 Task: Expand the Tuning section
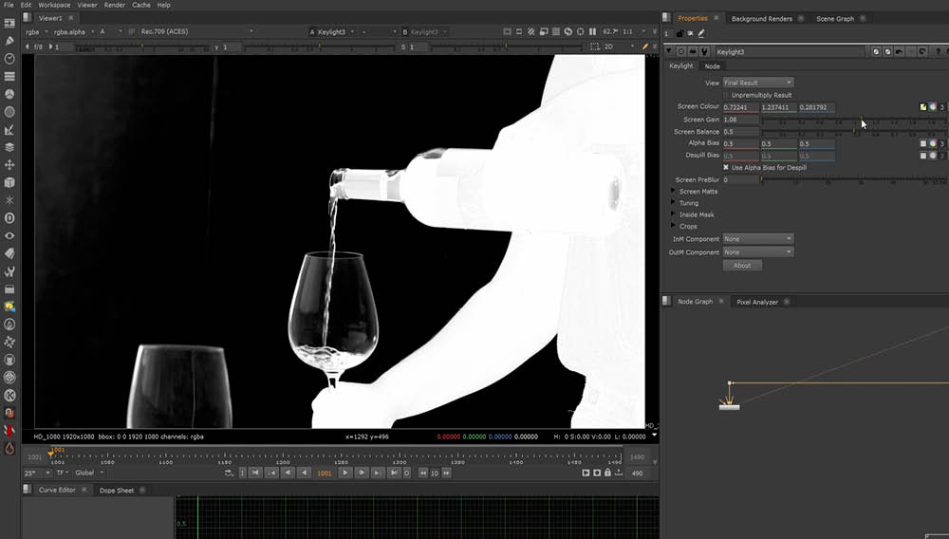[674, 203]
